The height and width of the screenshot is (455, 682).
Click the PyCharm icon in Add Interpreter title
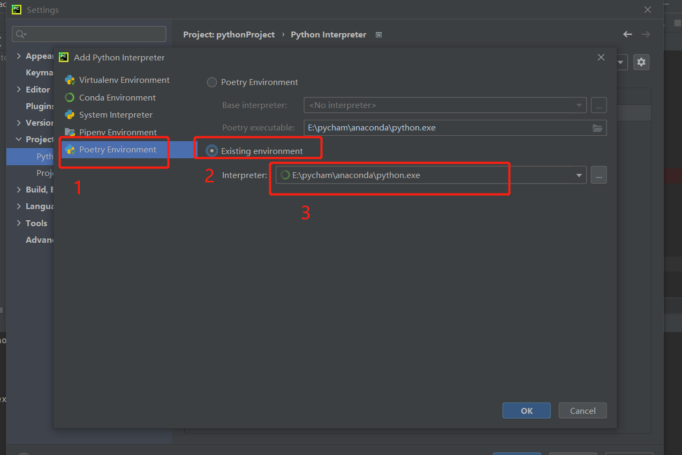click(64, 57)
